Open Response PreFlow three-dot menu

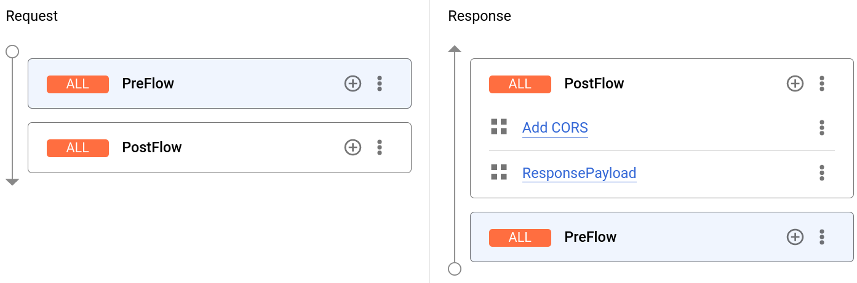(x=822, y=237)
